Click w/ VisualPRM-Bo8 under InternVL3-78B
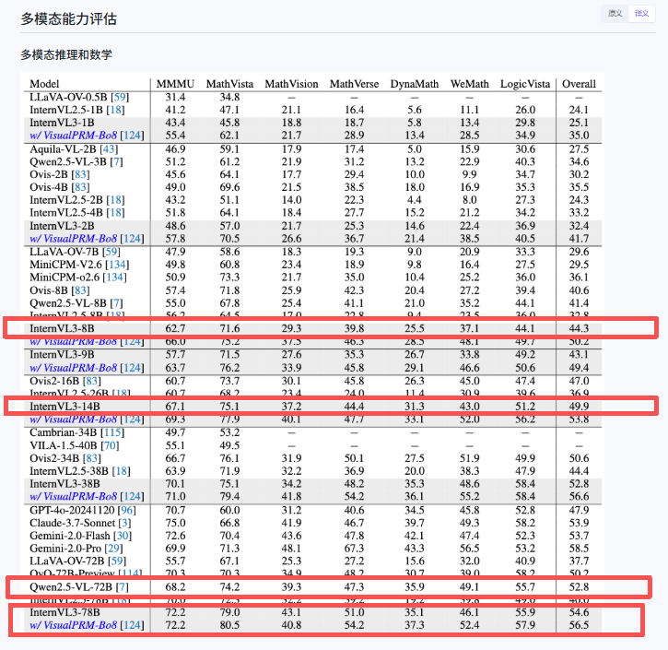The image size is (668, 650). click(74, 625)
